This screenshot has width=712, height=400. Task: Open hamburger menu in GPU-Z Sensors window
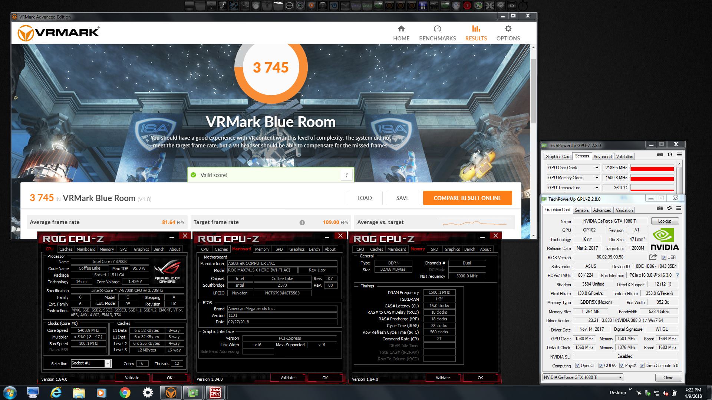679,154
